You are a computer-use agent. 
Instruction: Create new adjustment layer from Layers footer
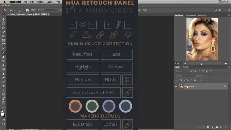(x=213, y=127)
